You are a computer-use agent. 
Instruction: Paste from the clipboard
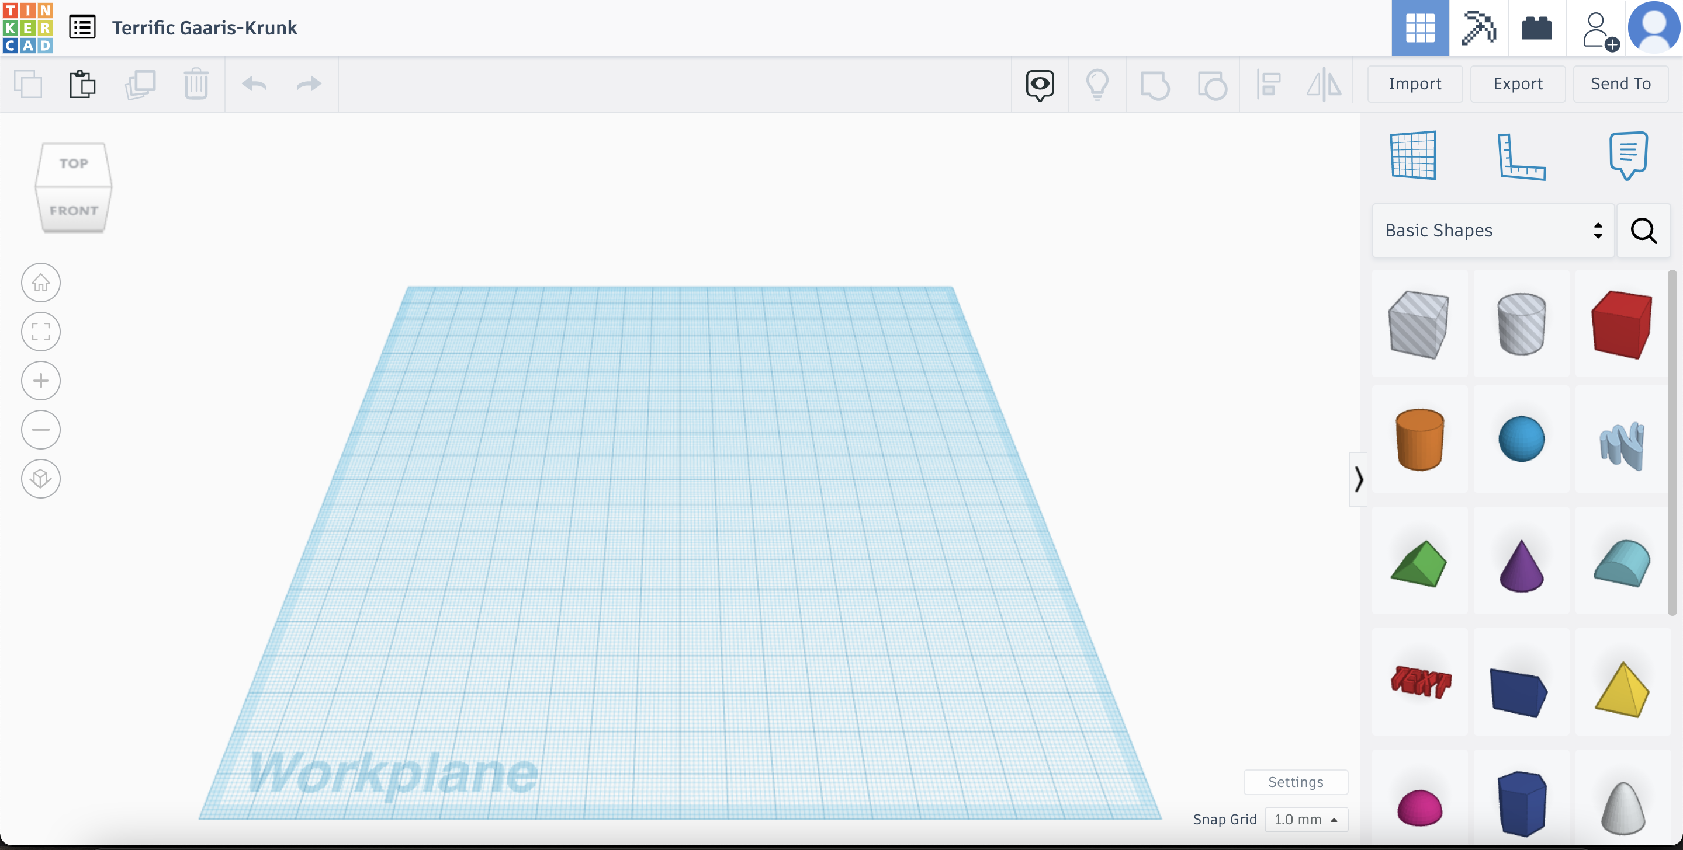point(82,84)
